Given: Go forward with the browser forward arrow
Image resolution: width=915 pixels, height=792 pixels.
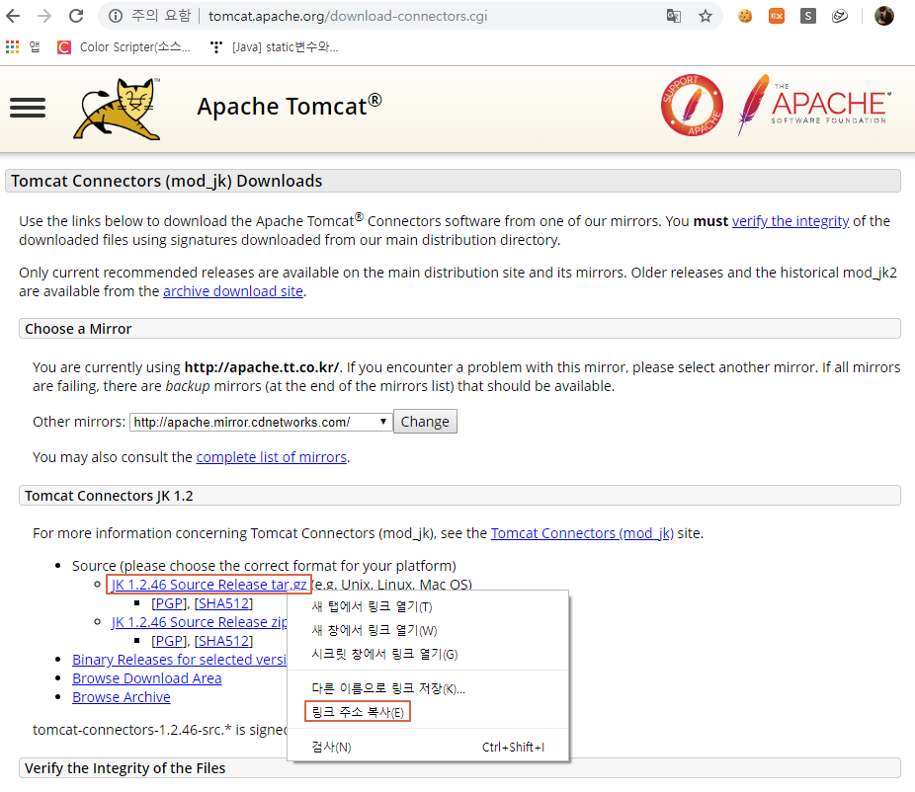Looking at the screenshot, I should [x=44, y=16].
